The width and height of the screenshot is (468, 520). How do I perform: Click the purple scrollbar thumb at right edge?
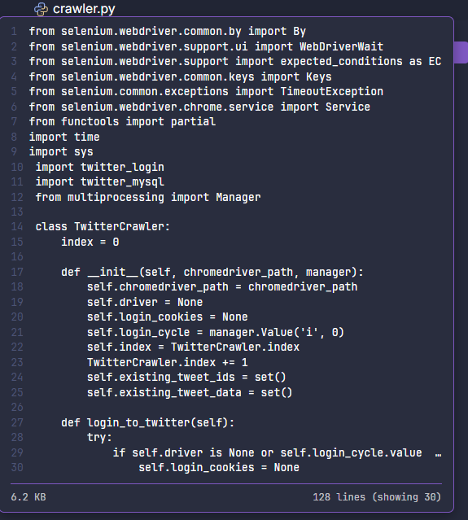coord(461,52)
